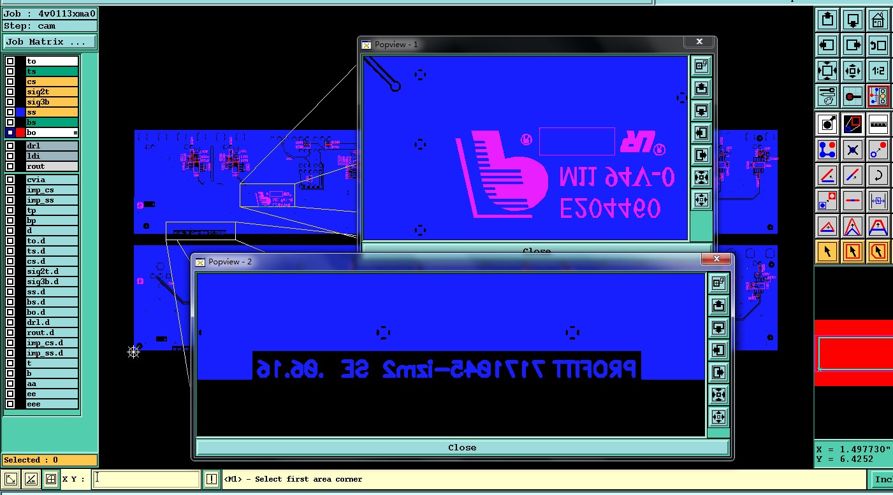Toggle the checkbox for layer cvia
893x495 pixels.
coord(10,180)
